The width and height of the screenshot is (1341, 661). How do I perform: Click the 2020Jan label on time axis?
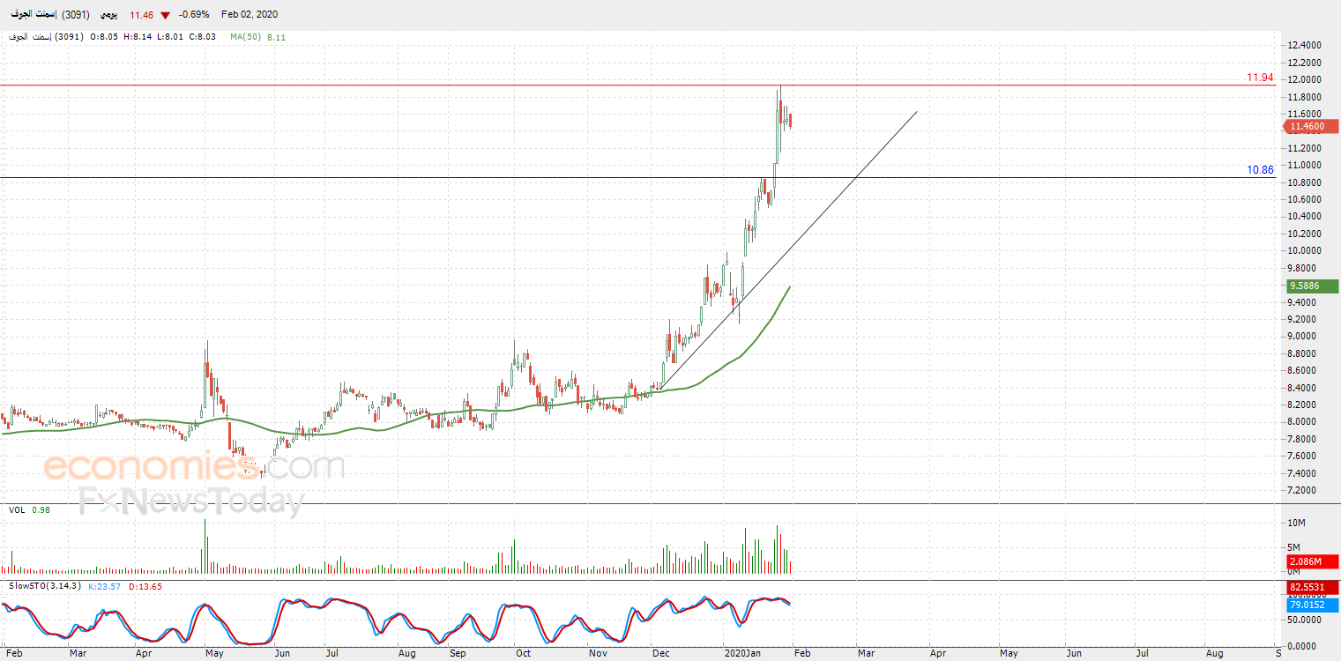[741, 654]
